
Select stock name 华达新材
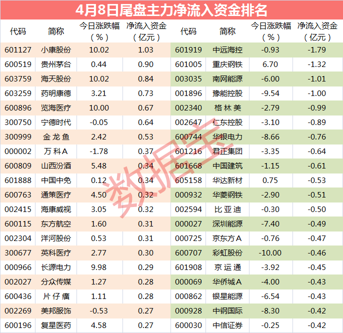[227, 180]
